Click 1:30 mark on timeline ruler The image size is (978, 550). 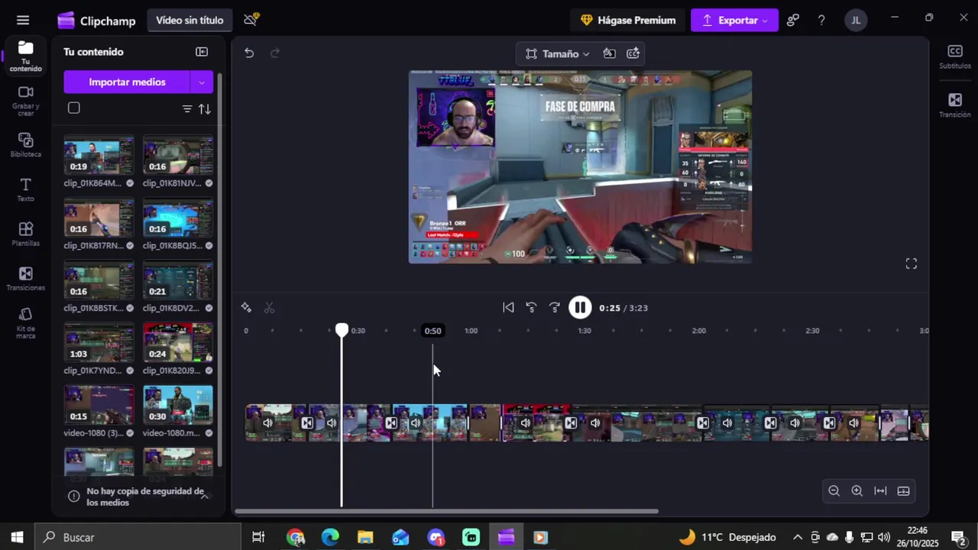[585, 331]
